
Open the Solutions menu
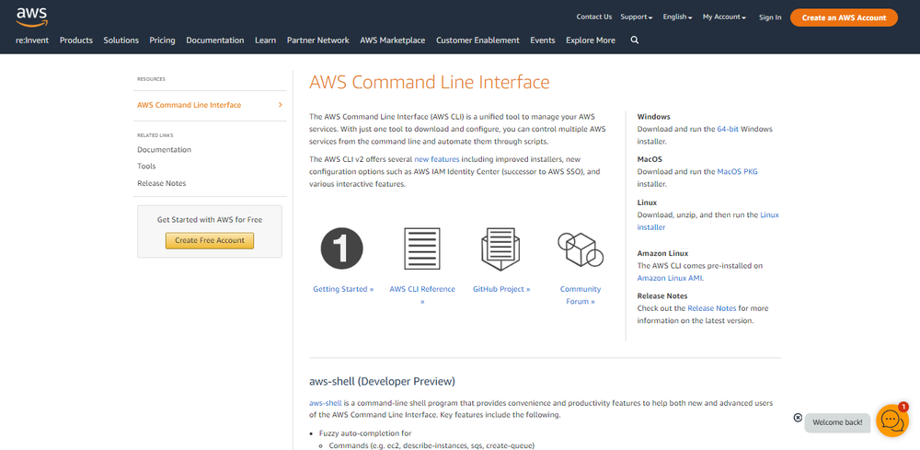[121, 40]
